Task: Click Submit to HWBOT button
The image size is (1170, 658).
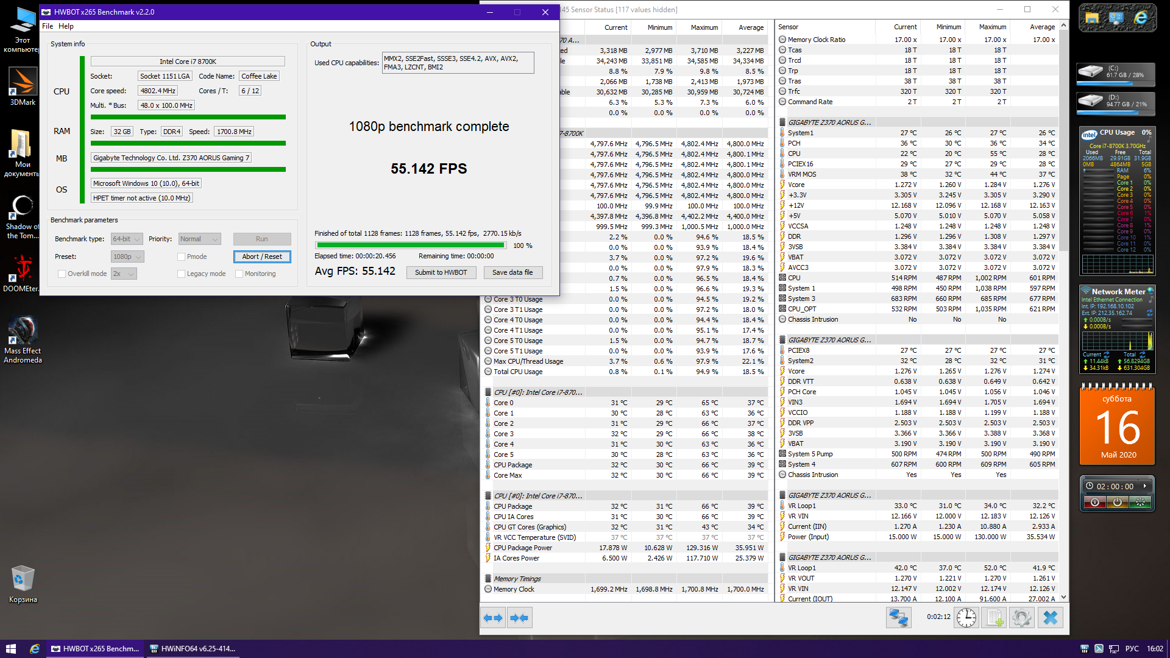Action: tap(441, 273)
